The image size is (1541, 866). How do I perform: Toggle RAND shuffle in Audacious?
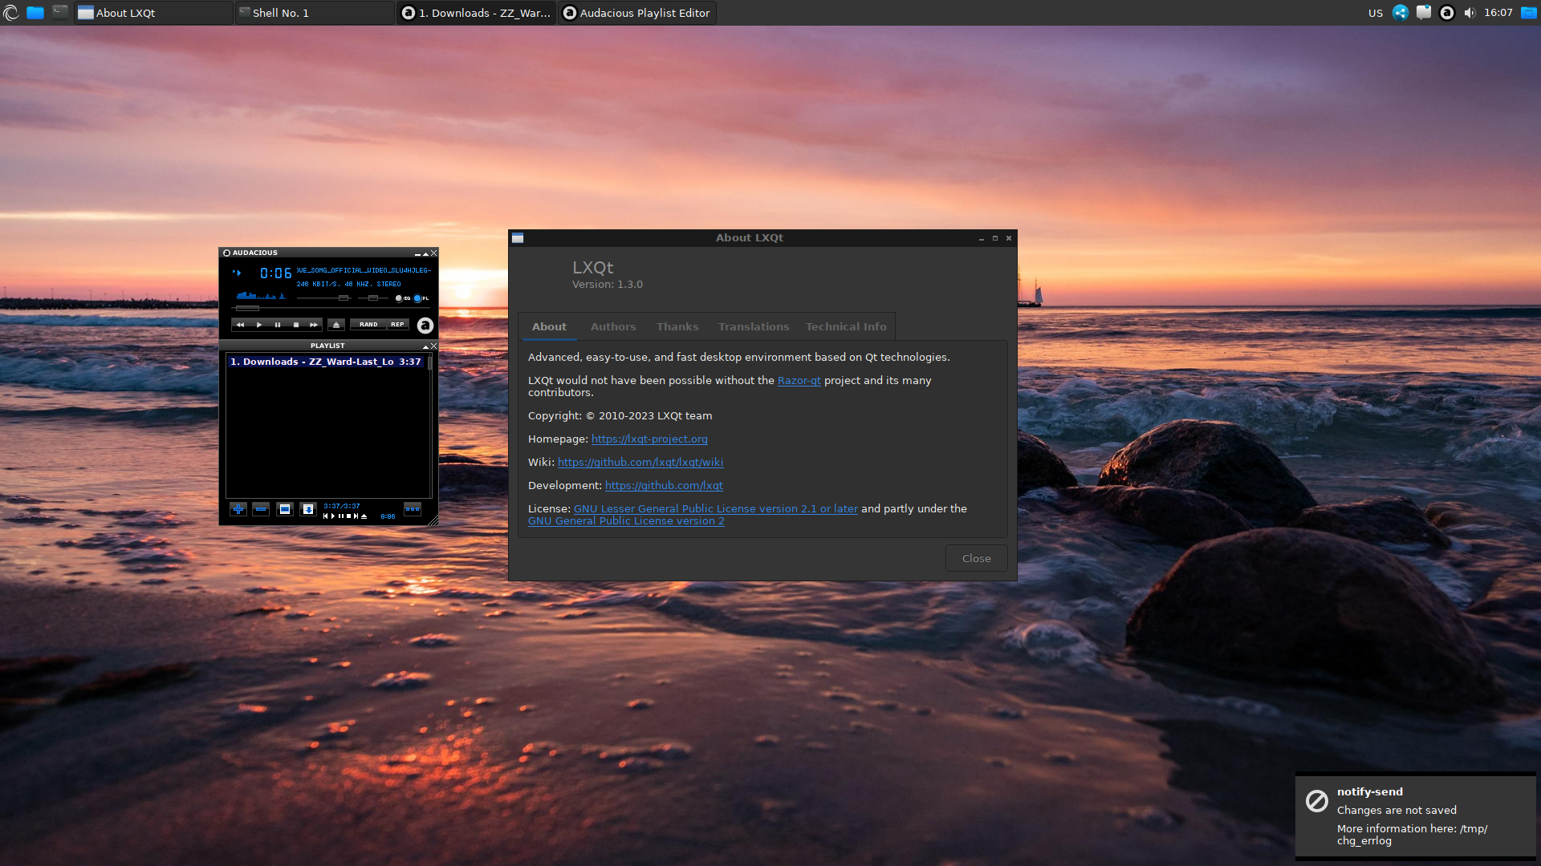click(368, 325)
